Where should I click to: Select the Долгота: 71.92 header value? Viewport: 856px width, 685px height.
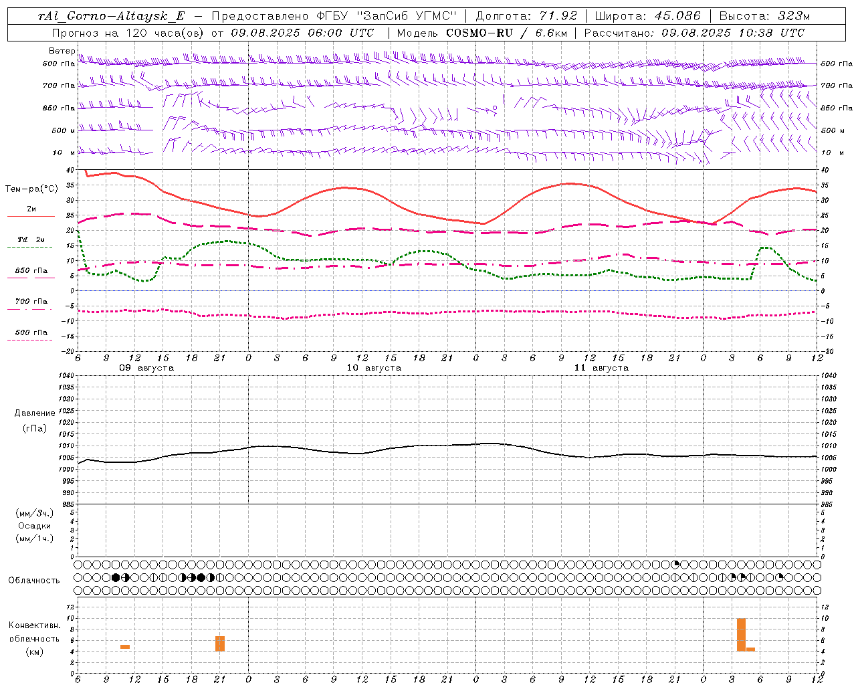click(526, 16)
